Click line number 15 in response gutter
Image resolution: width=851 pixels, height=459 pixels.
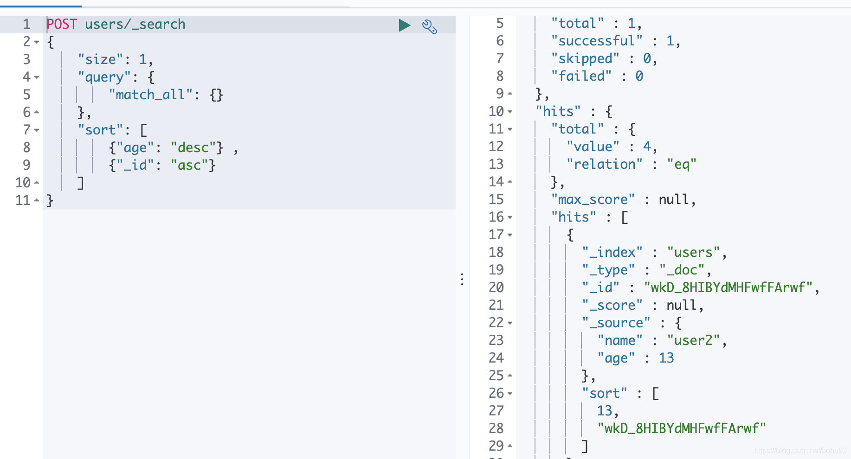tap(496, 199)
